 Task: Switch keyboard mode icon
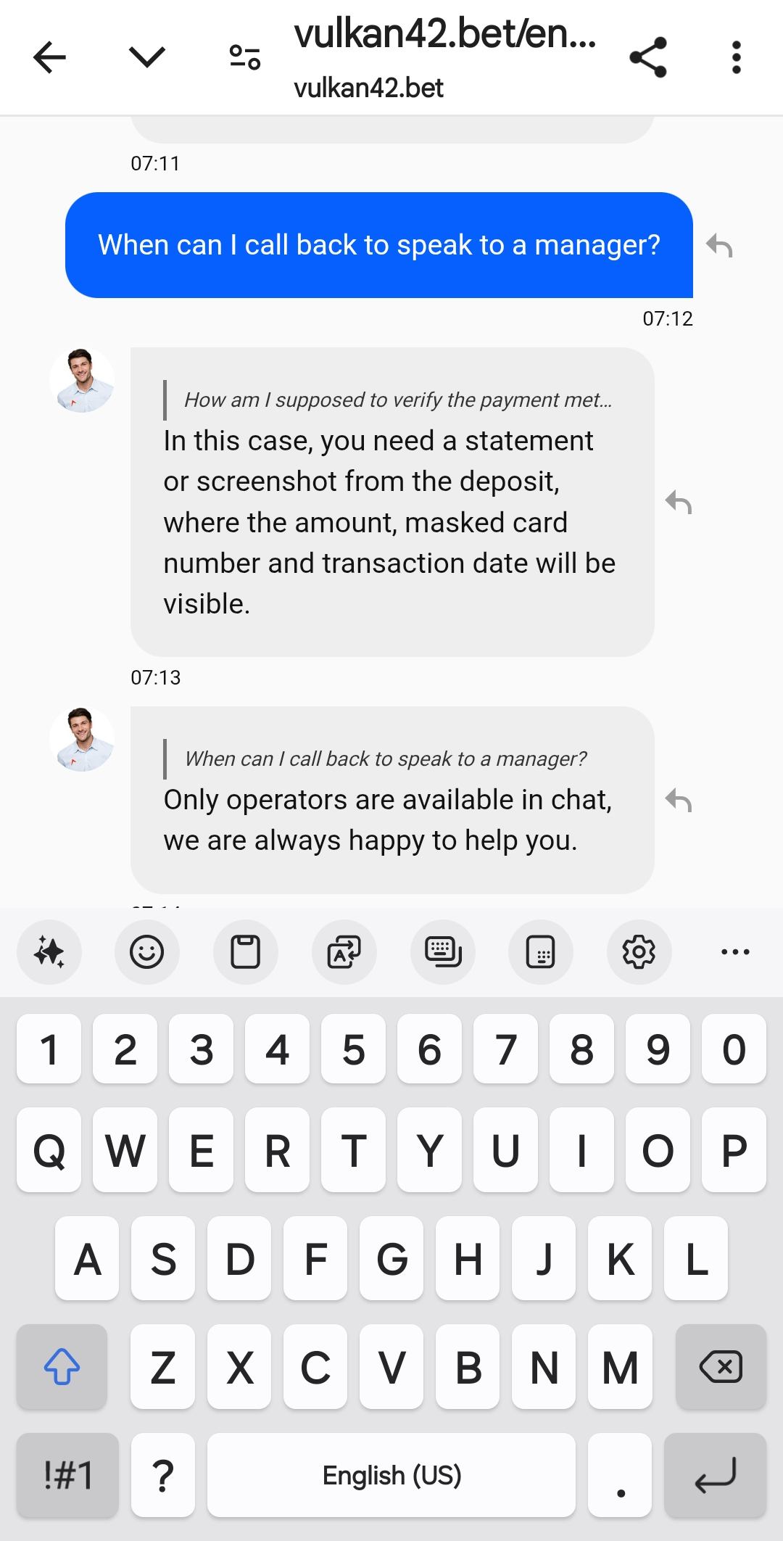point(443,951)
